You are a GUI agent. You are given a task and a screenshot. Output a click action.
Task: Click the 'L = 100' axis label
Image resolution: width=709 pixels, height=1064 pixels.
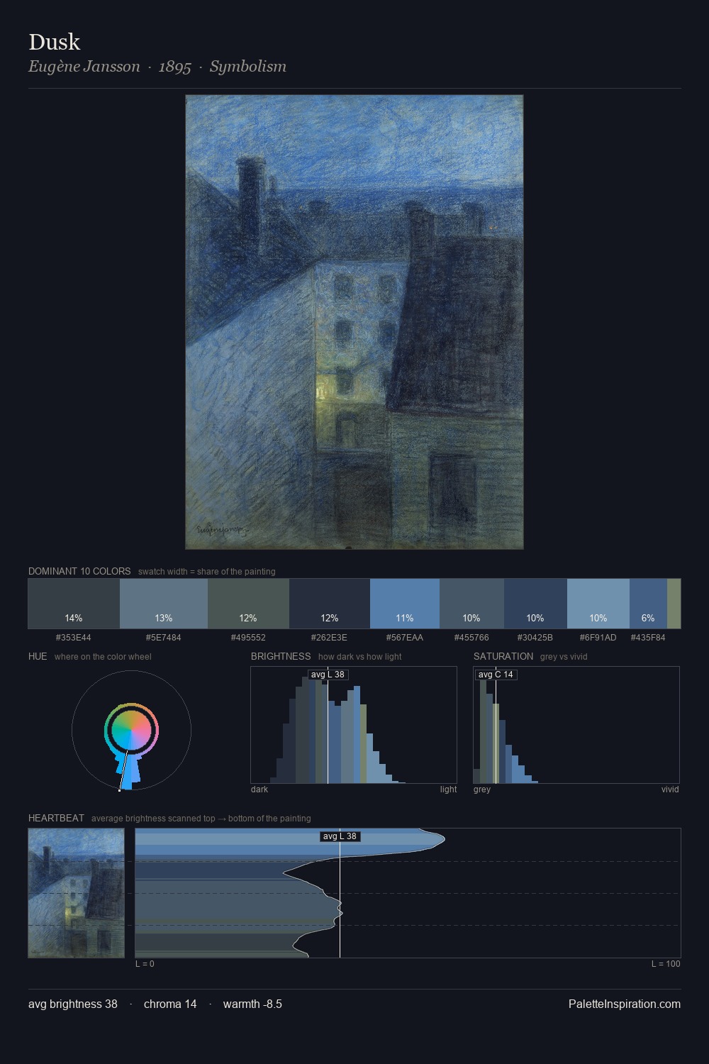pos(666,964)
